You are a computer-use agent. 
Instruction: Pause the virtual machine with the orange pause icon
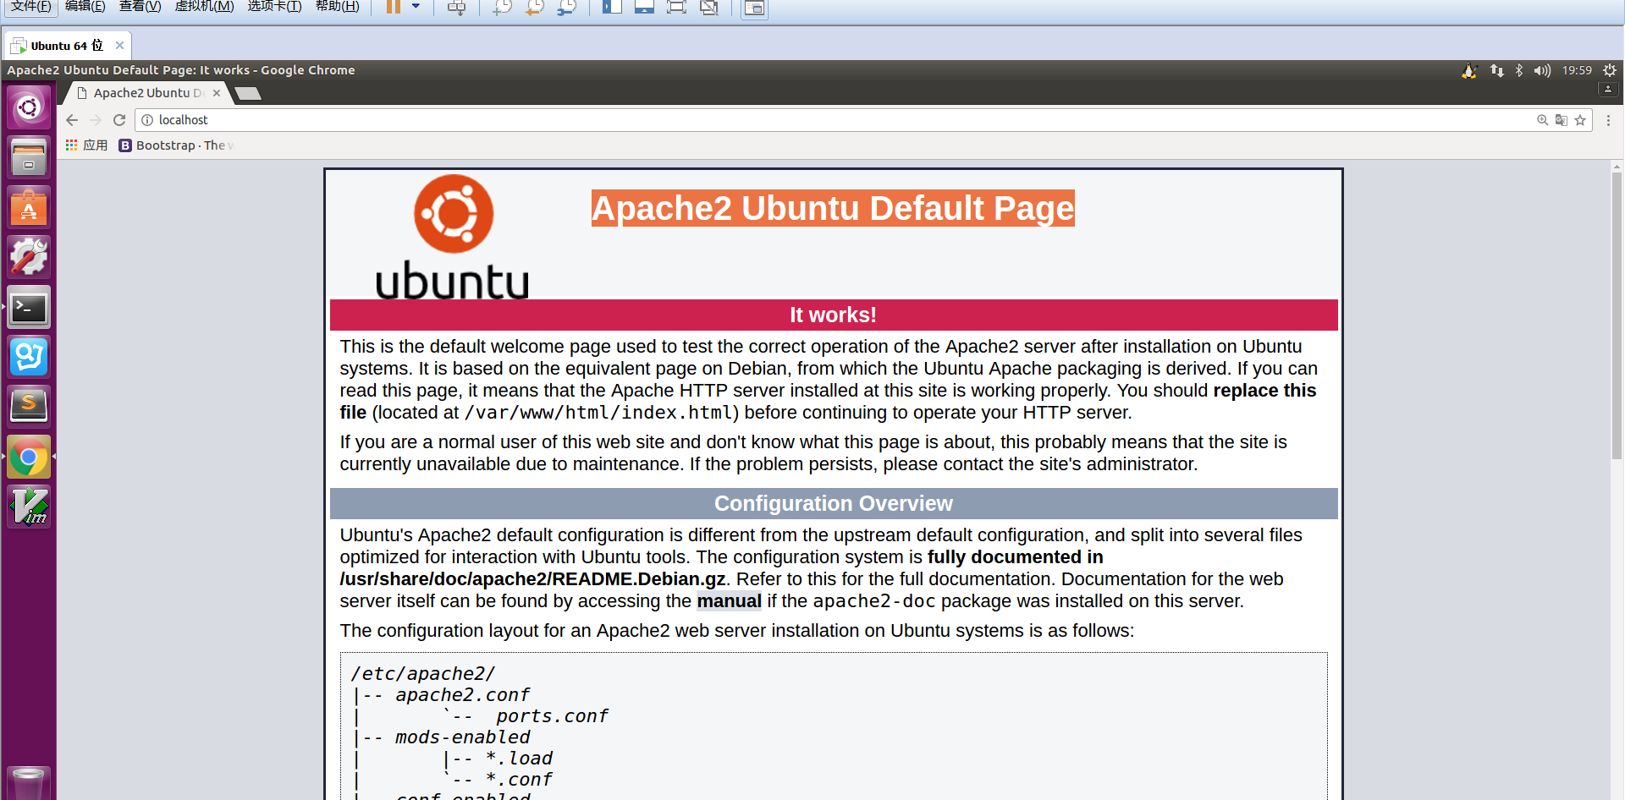tap(394, 7)
